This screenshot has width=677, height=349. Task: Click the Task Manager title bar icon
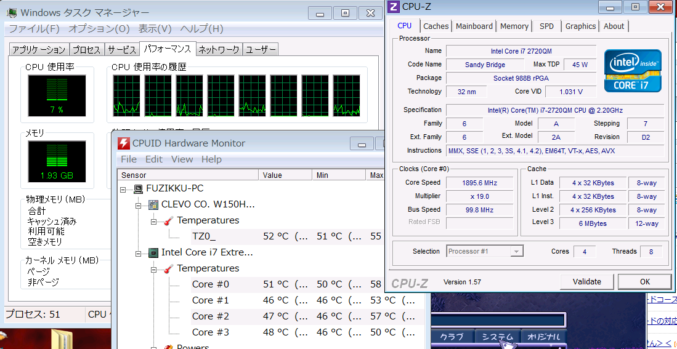click(x=12, y=13)
